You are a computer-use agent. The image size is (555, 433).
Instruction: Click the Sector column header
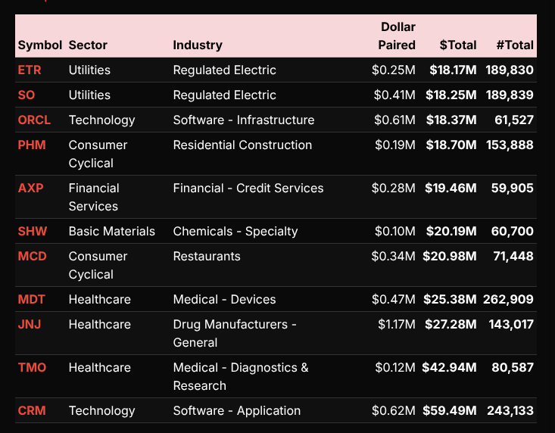point(88,45)
